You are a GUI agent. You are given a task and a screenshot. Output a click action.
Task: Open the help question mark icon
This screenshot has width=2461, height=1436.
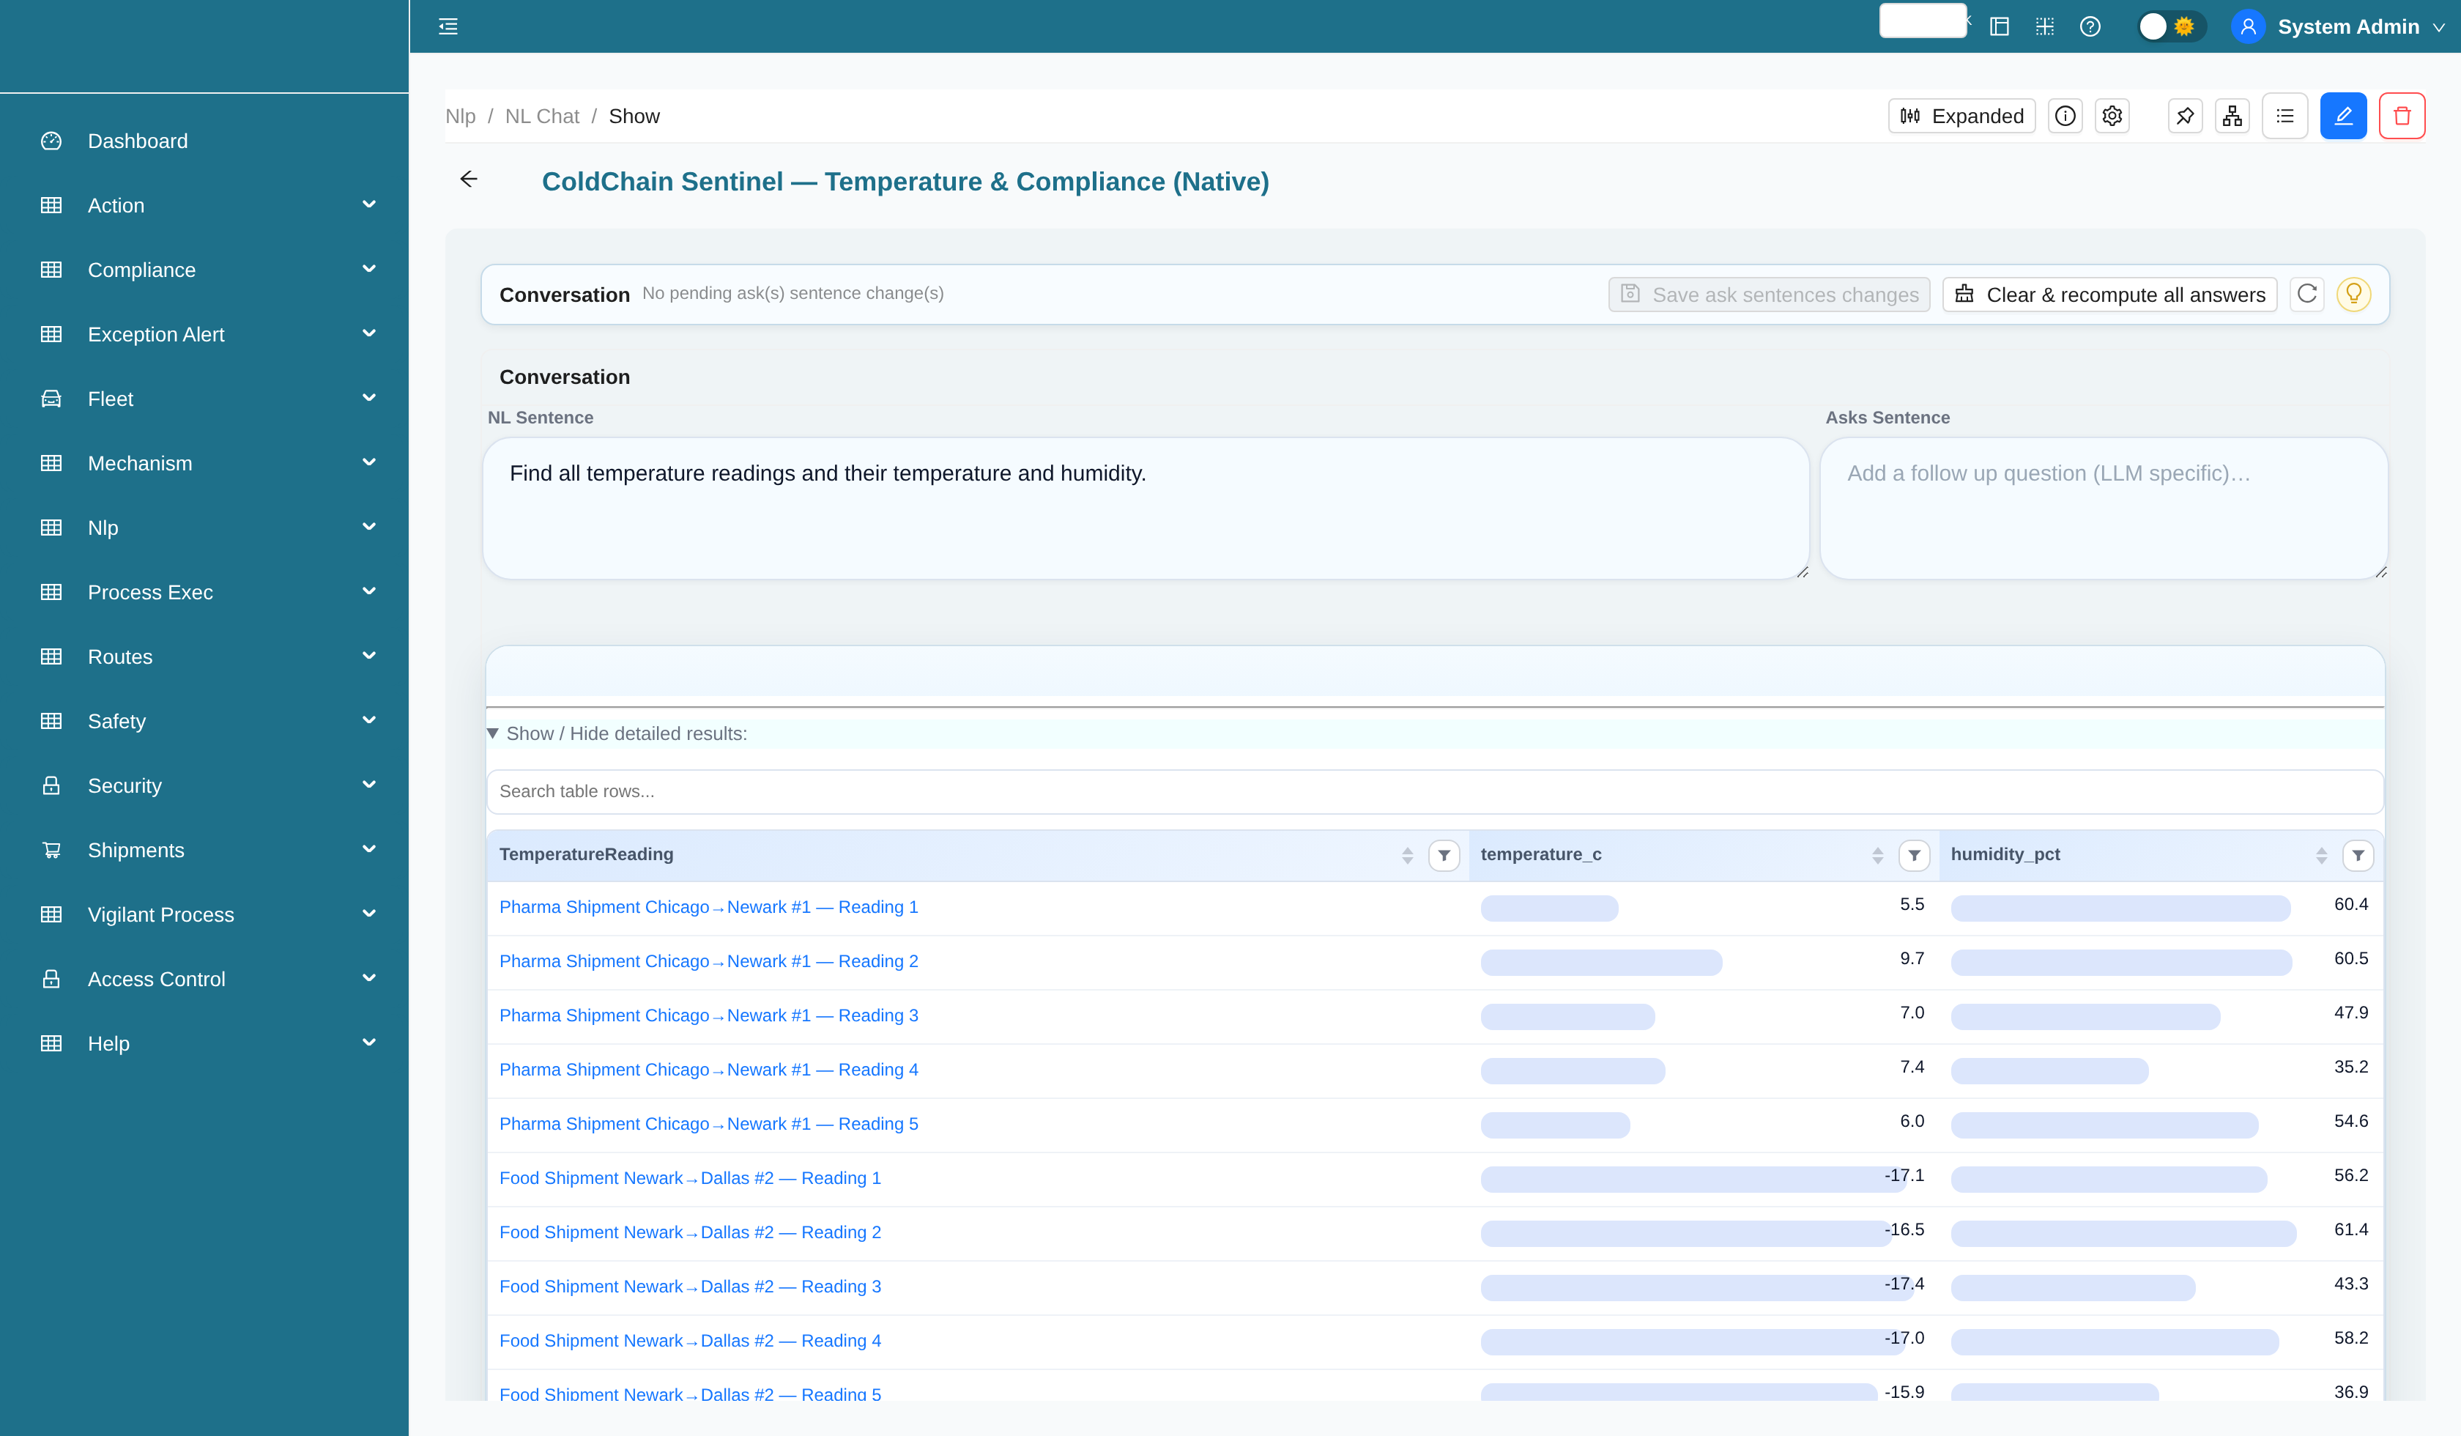click(2090, 26)
